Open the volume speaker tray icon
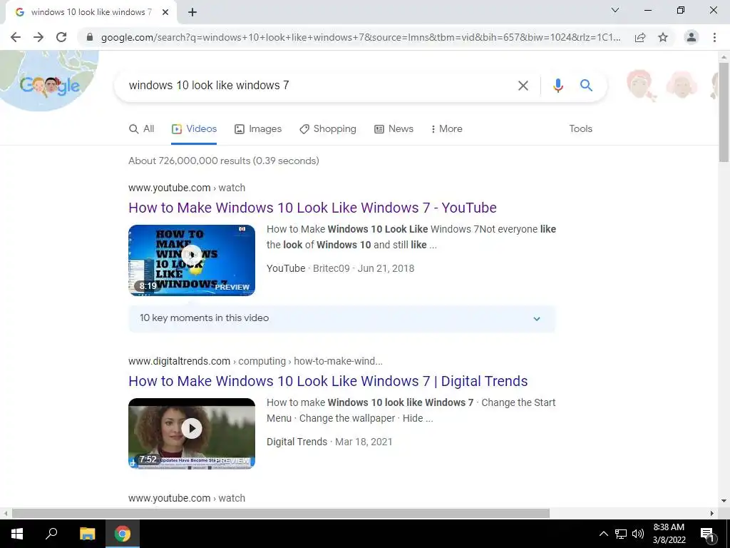This screenshot has width=730, height=548. pos(638,534)
